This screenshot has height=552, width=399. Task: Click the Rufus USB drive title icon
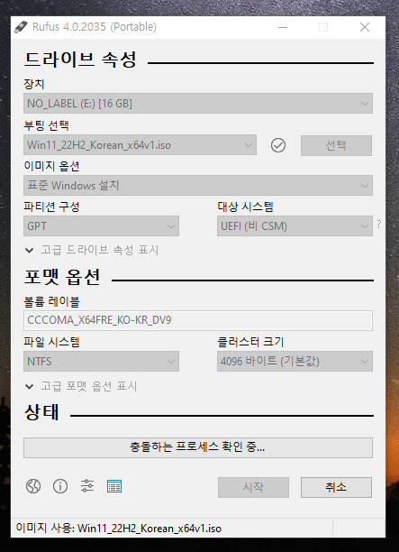pyautogui.click(x=21, y=27)
